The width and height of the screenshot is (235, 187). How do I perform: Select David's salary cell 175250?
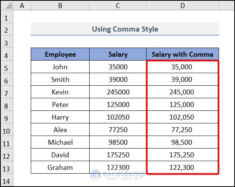click(118, 155)
